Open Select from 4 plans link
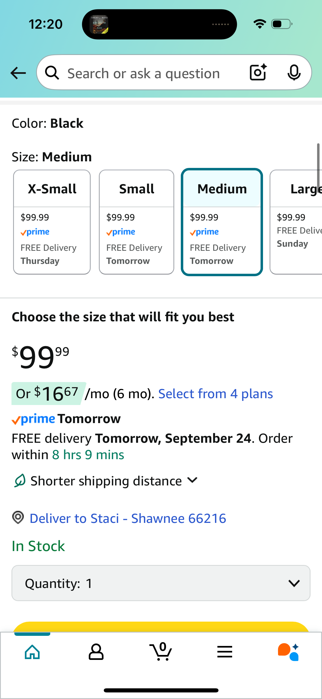This screenshot has width=322, height=699. pos(215,394)
